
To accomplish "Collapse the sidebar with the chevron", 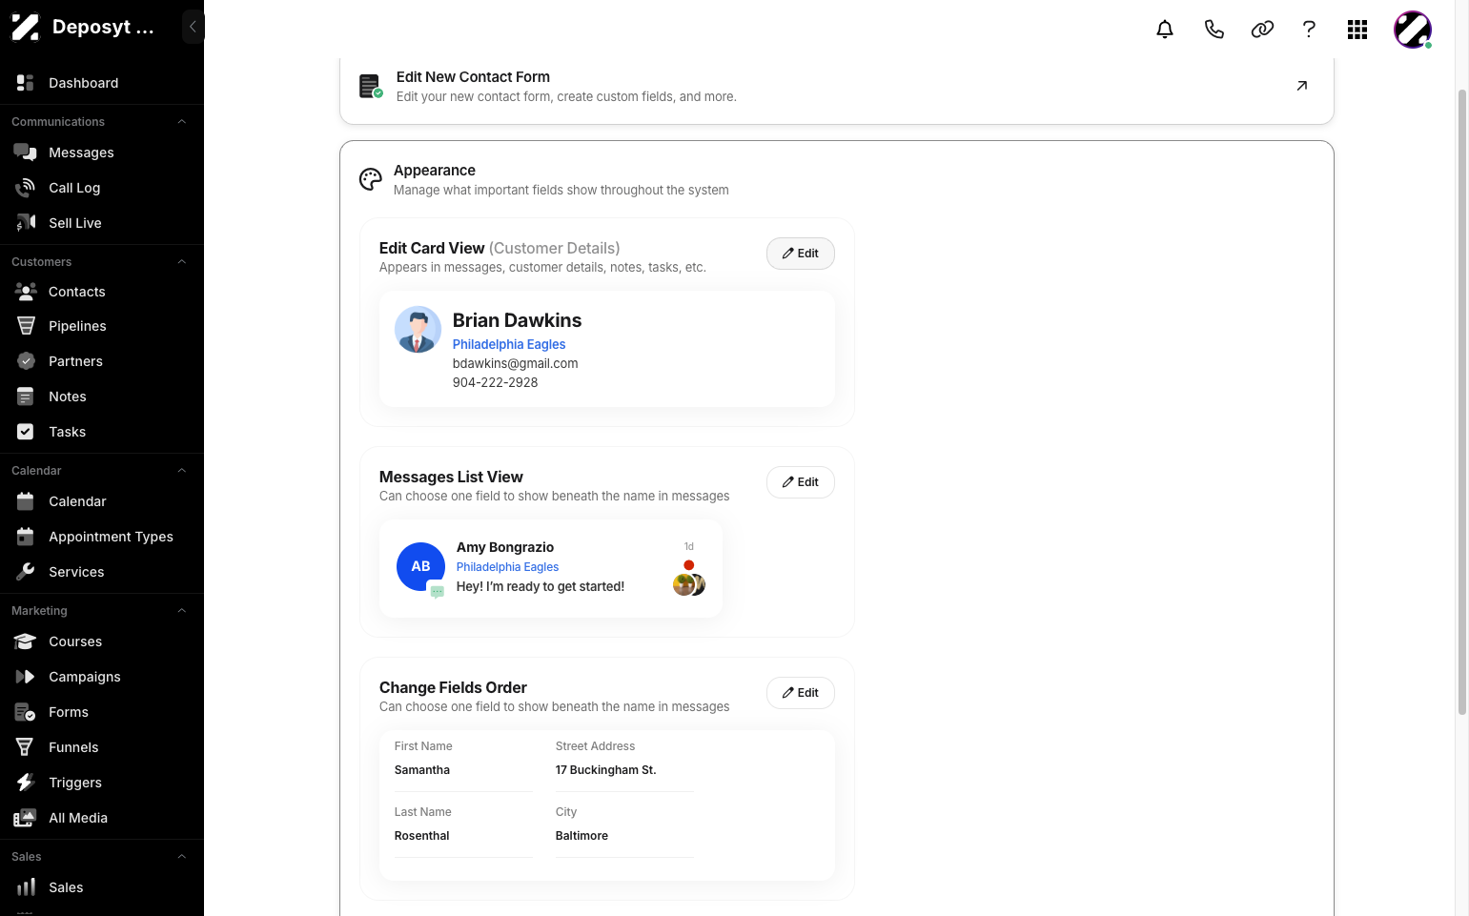I will click(193, 27).
